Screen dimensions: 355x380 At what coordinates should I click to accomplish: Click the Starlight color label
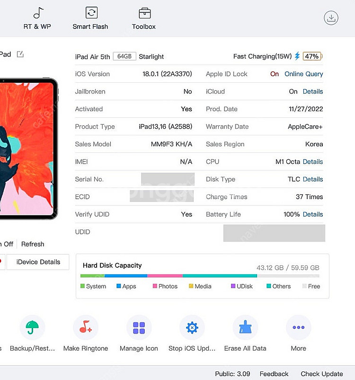[151, 56]
